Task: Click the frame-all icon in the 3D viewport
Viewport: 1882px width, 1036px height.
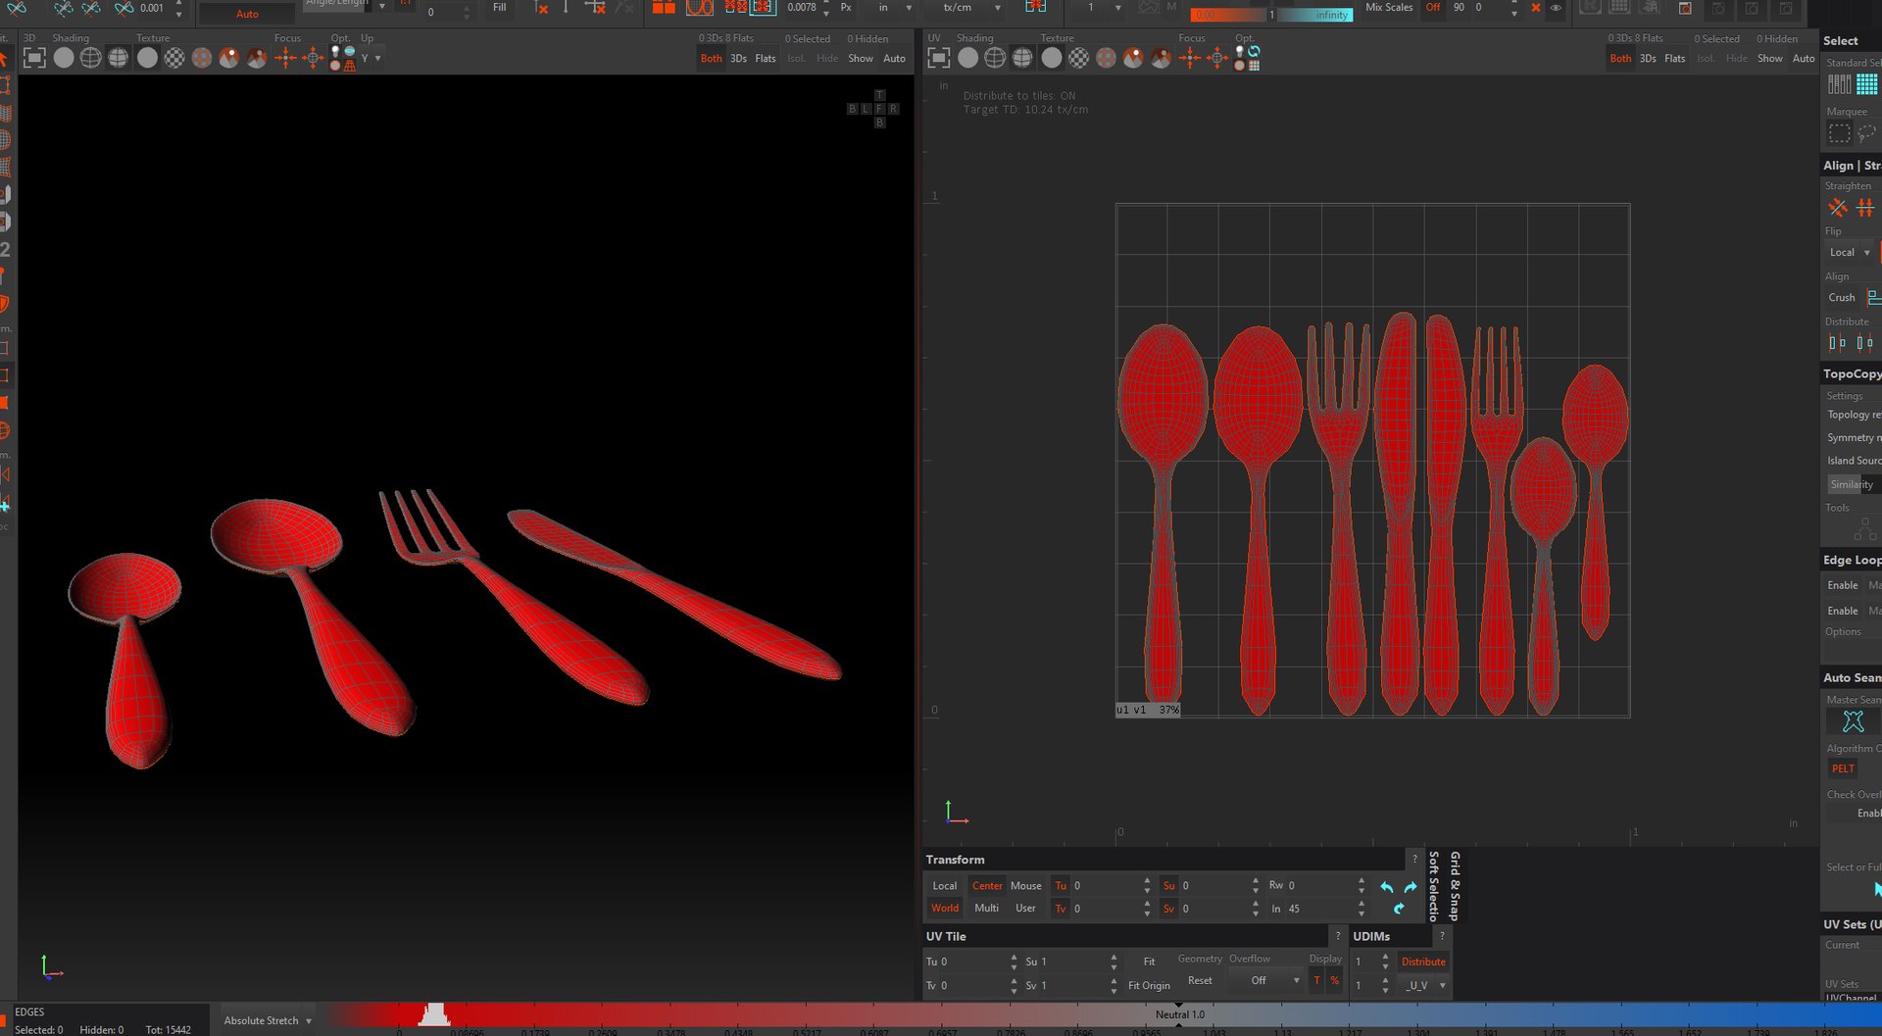Action: pos(34,58)
